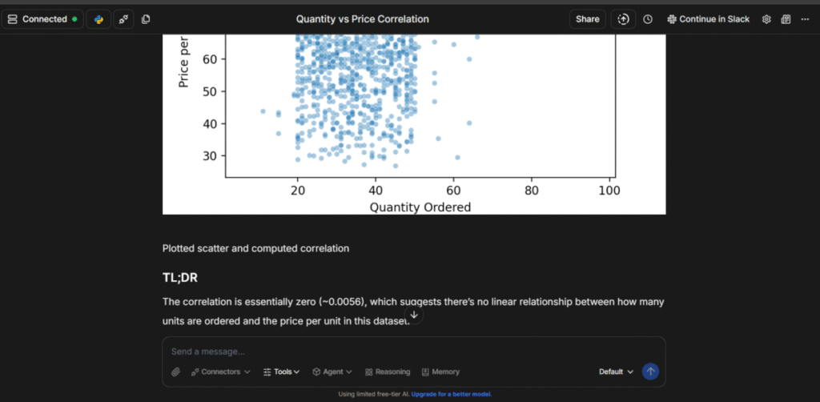Open version history clock icon
Viewport: 820px width, 402px height.
pyautogui.click(x=648, y=19)
